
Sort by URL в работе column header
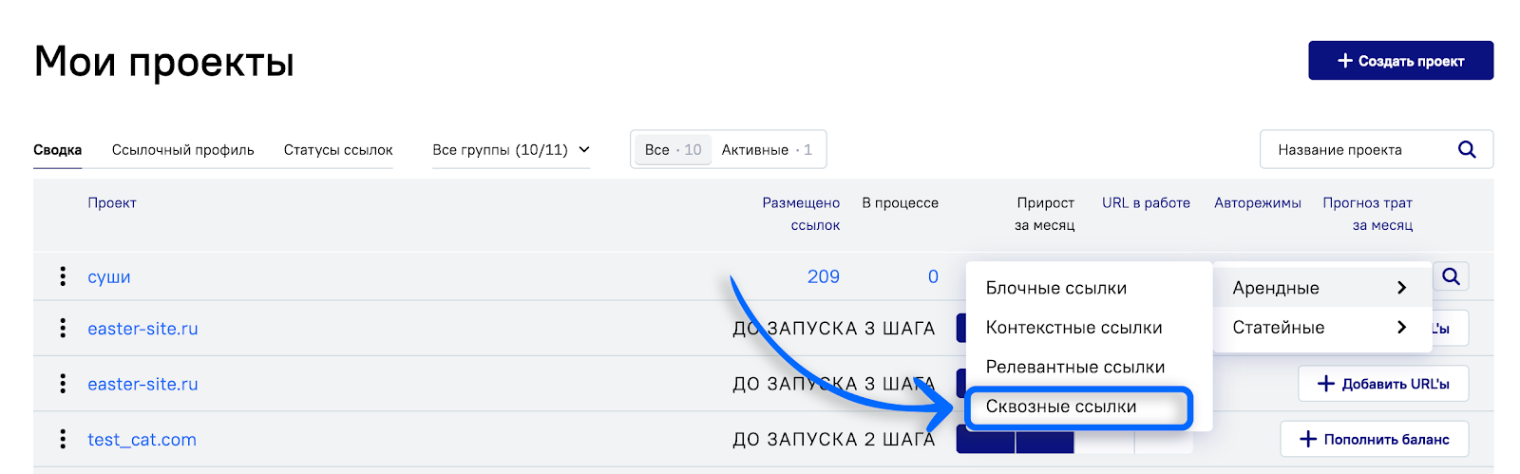coord(1146,203)
